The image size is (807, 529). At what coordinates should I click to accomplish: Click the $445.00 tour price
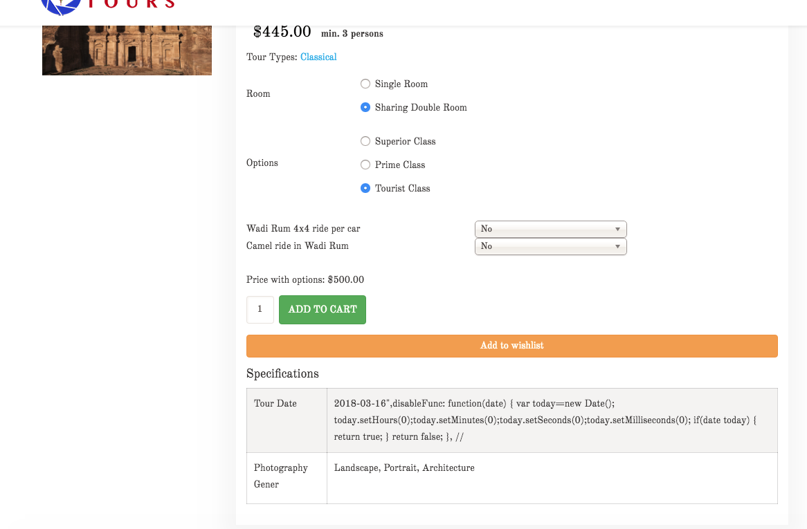point(282,32)
